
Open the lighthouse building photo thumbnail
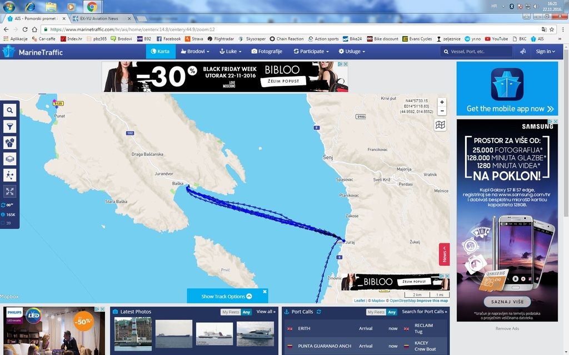pyautogui.click(x=133, y=334)
